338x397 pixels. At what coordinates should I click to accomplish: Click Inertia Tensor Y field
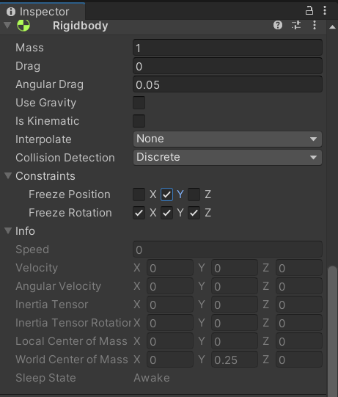(235, 305)
